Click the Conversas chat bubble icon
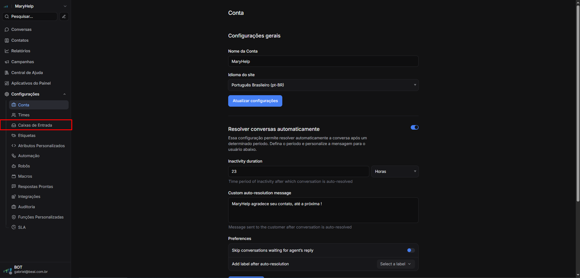This screenshot has width=580, height=278. click(7, 30)
